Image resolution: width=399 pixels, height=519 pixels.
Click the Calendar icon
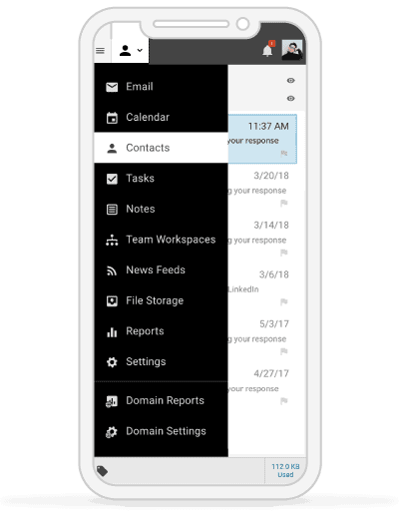(112, 118)
